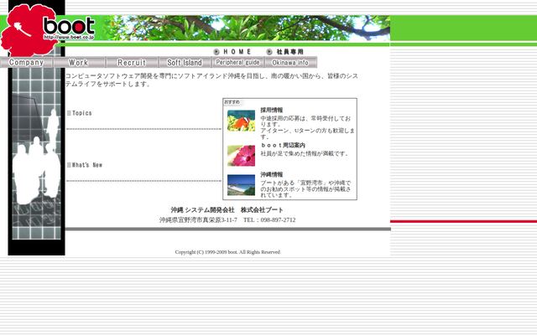Click the おすすめ label

232,102
